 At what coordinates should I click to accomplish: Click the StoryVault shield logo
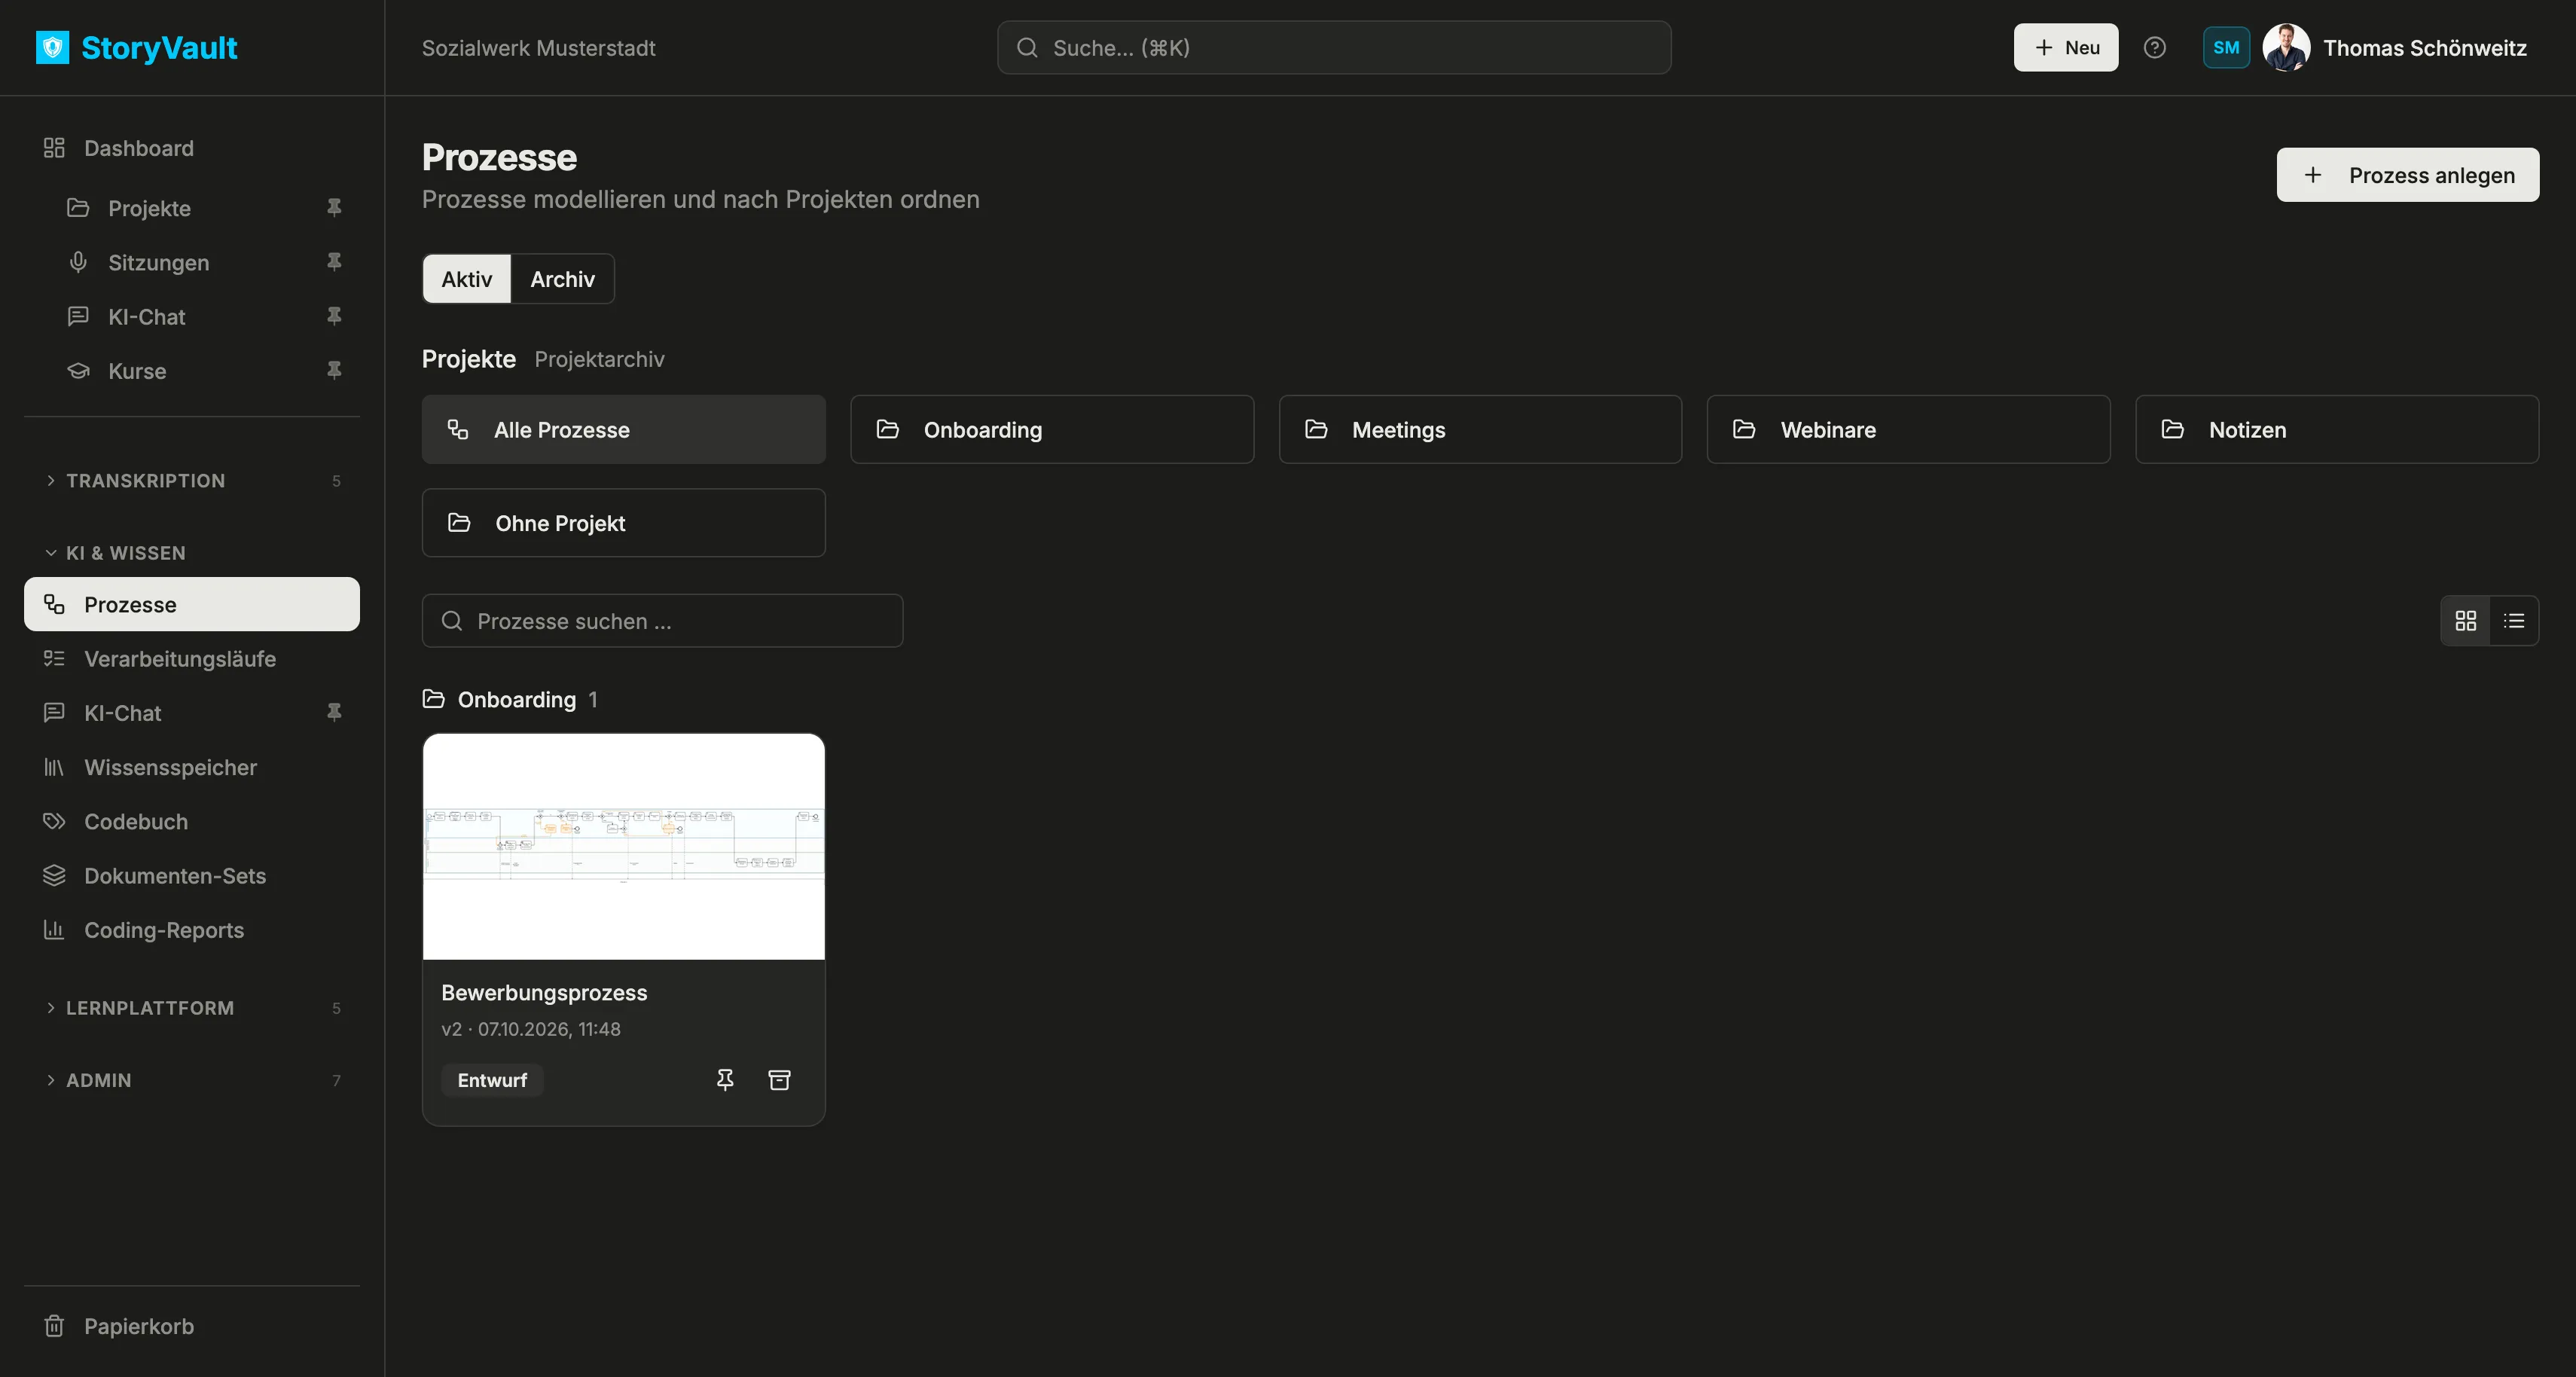(x=52, y=47)
